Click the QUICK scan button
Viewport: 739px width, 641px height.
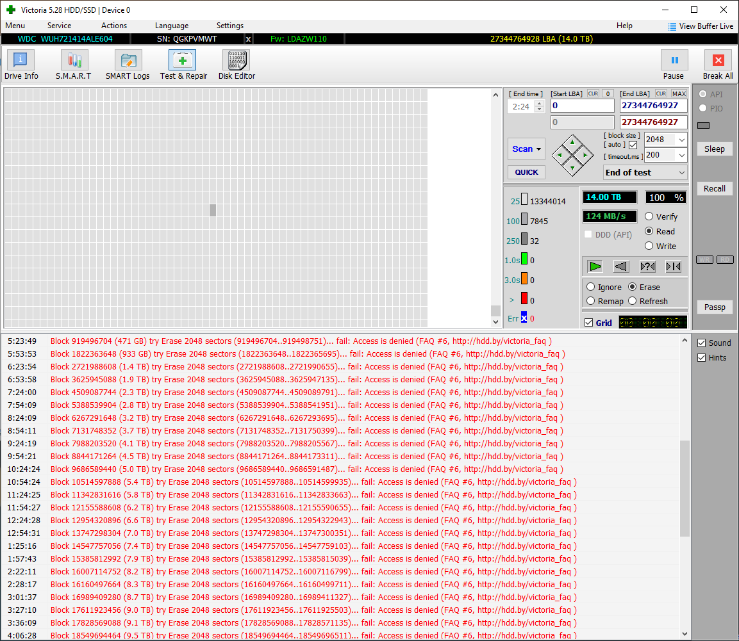pyautogui.click(x=526, y=172)
